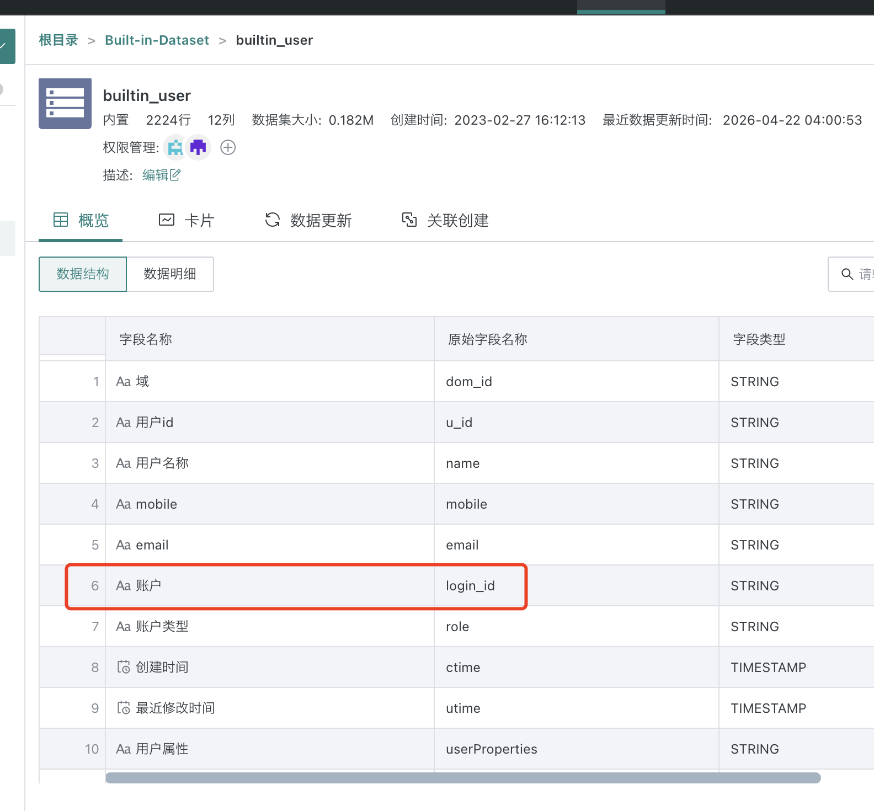Click the field search input box
The image size is (874, 811).
851,274
